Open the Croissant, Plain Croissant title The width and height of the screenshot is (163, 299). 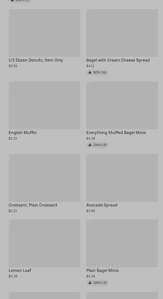[x=33, y=205]
